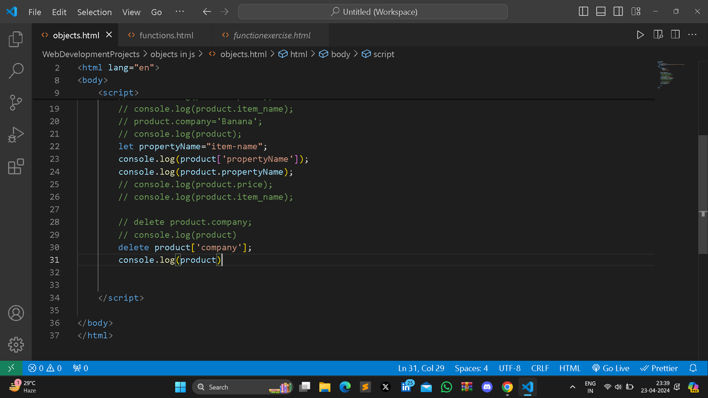Expand the body breadcrumb symbol

(x=335, y=54)
